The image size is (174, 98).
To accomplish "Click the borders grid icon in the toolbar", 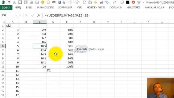I will [20, 2].
